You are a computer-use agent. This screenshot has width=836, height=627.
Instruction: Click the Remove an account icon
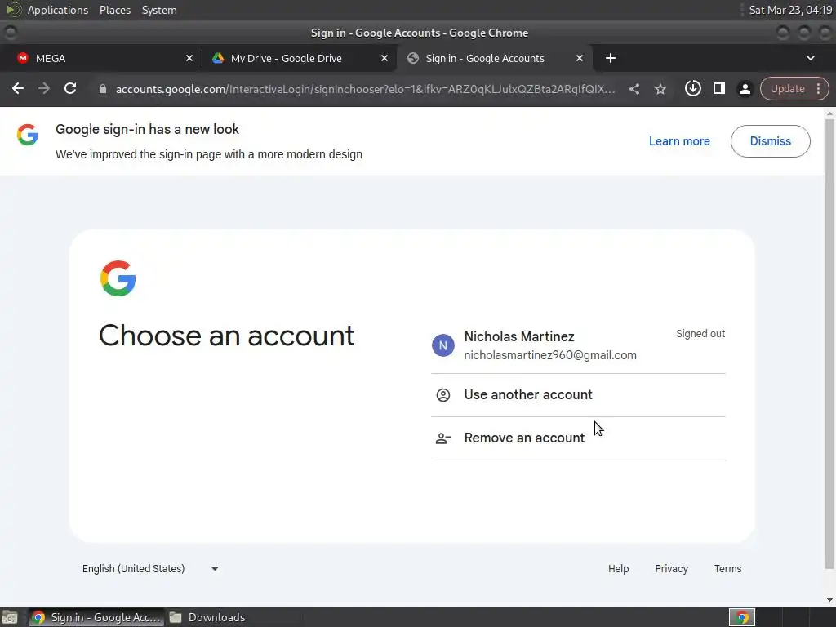[x=443, y=438]
